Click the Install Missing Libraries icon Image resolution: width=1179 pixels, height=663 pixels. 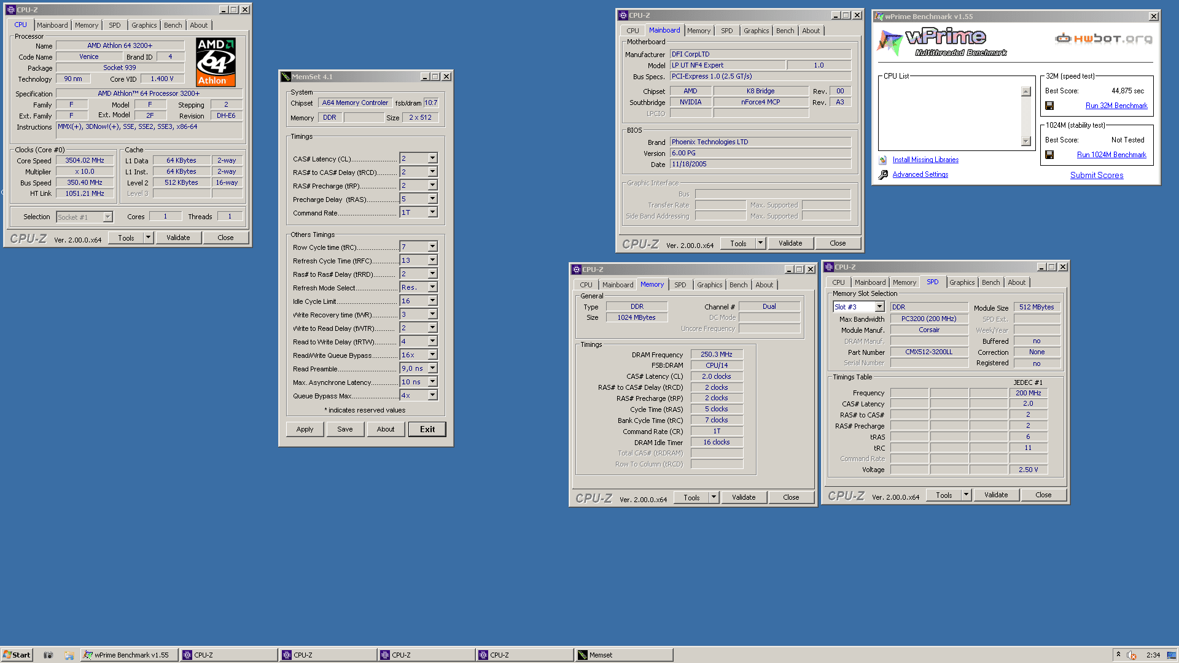coord(882,160)
